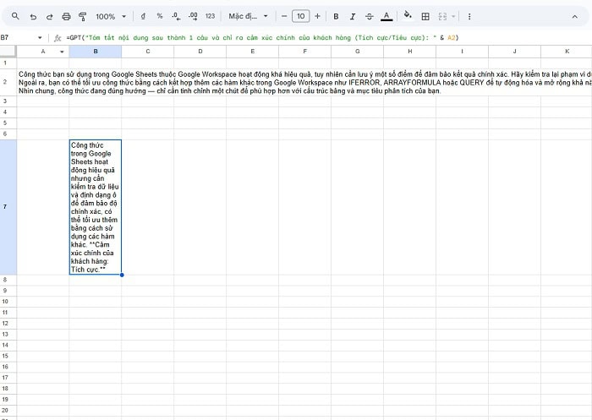Screen dimensions: 592x420
Task: Toggle bold formatting
Action: tap(336, 16)
